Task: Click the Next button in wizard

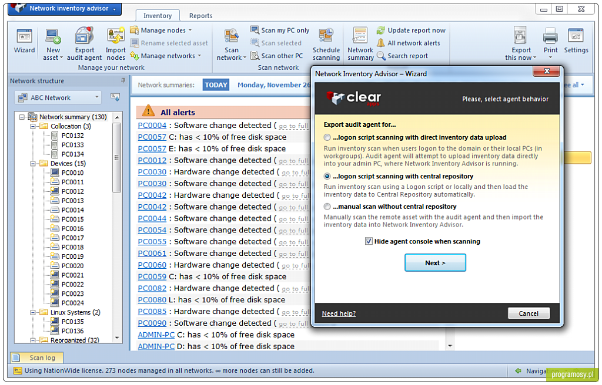Action: tap(435, 263)
